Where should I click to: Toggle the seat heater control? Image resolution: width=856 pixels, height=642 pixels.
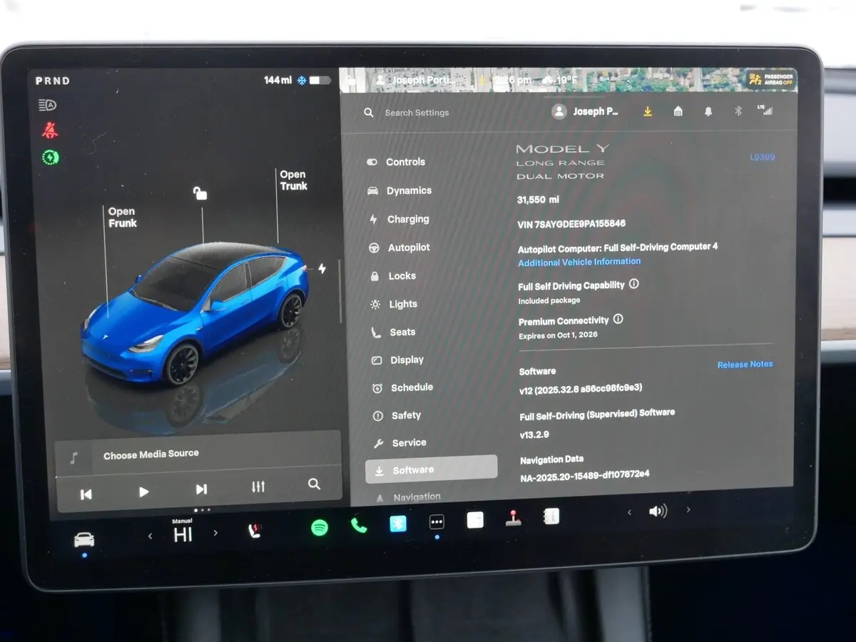pyautogui.click(x=255, y=531)
